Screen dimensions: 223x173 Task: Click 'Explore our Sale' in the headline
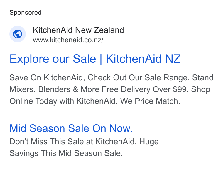coord(53,59)
